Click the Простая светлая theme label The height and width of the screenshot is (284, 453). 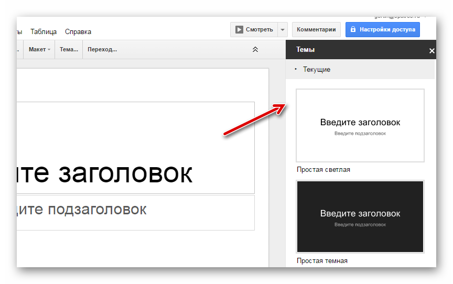point(323,170)
